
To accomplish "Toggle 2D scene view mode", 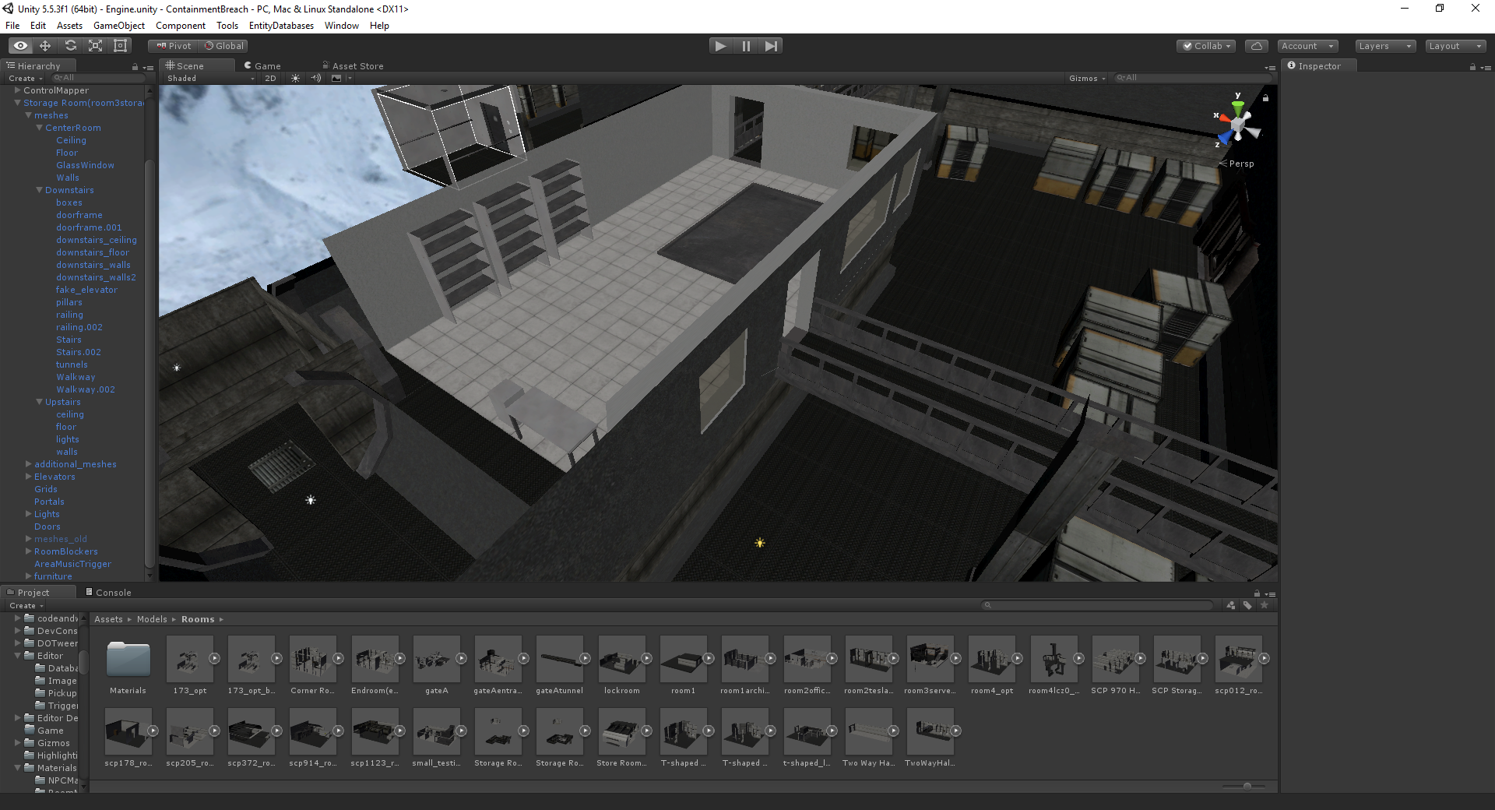I will 270,78.
